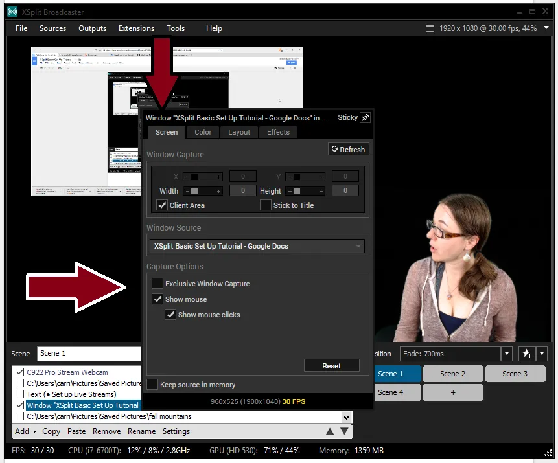The width and height of the screenshot is (558, 463).
Task: Open the resolution dropdown arrow
Action: 546,28
